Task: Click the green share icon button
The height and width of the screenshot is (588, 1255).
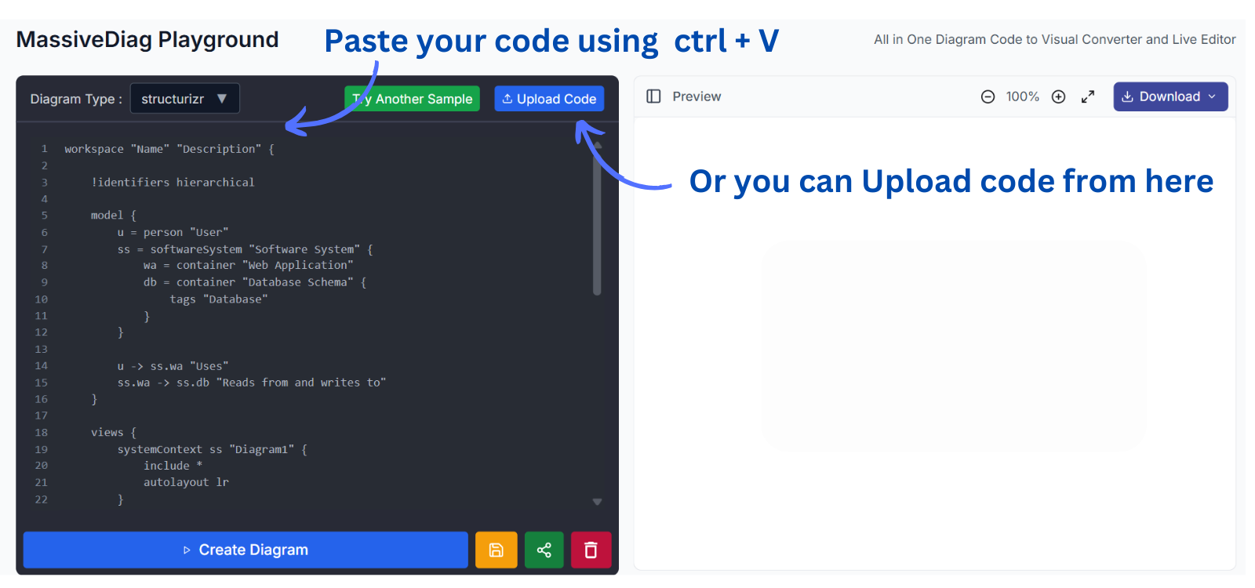Action: (x=544, y=550)
